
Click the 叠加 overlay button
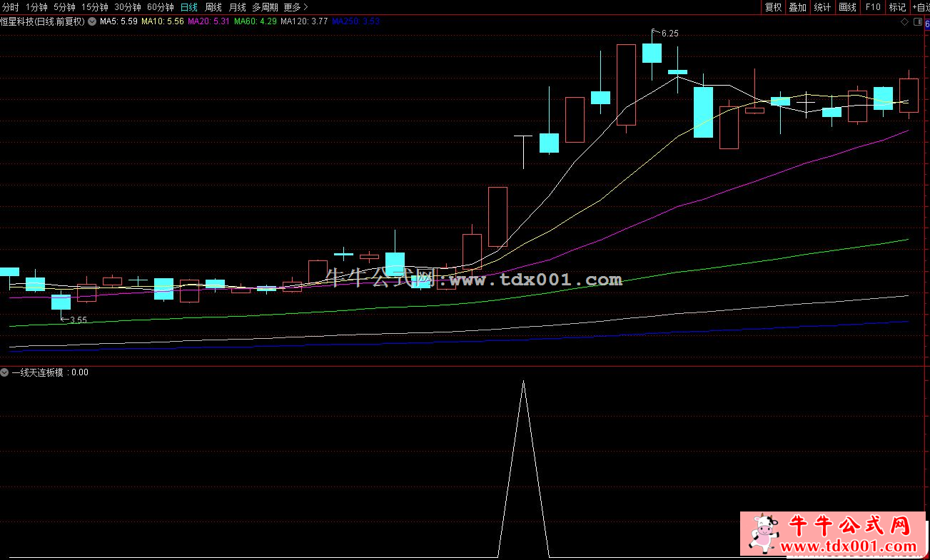(798, 7)
